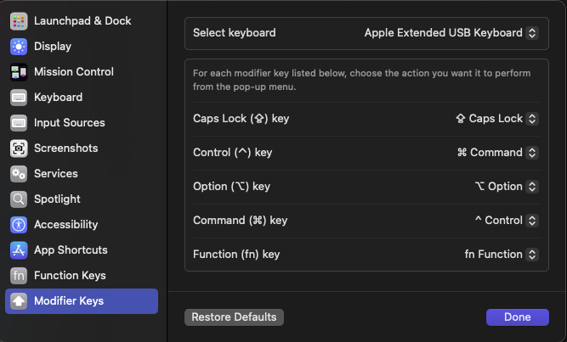Screen dimensions: 567x342
Task: Click the Services gear icon
Action: (x=19, y=173)
